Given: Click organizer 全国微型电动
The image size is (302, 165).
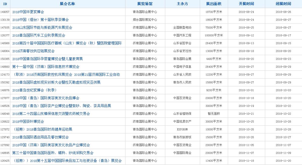Looking at the screenshot, I should tap(182, 28).
